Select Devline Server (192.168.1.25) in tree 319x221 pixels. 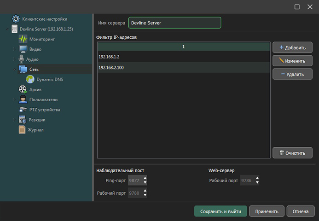pos(46,29)
